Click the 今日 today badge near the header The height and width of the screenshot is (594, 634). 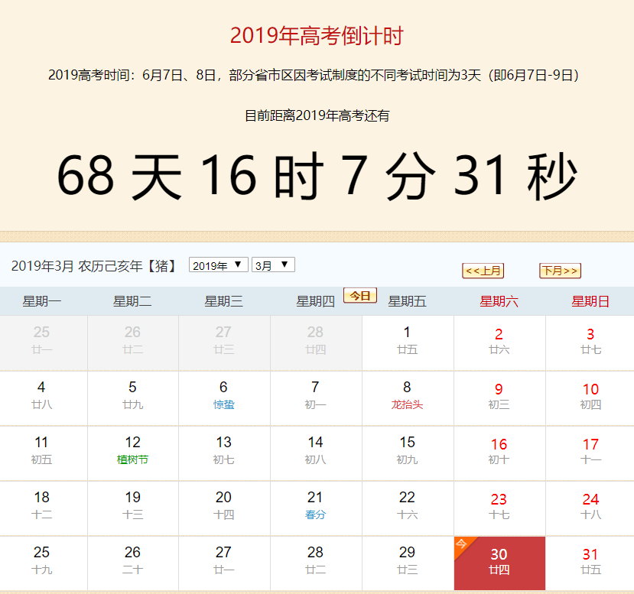coord(359,294)
